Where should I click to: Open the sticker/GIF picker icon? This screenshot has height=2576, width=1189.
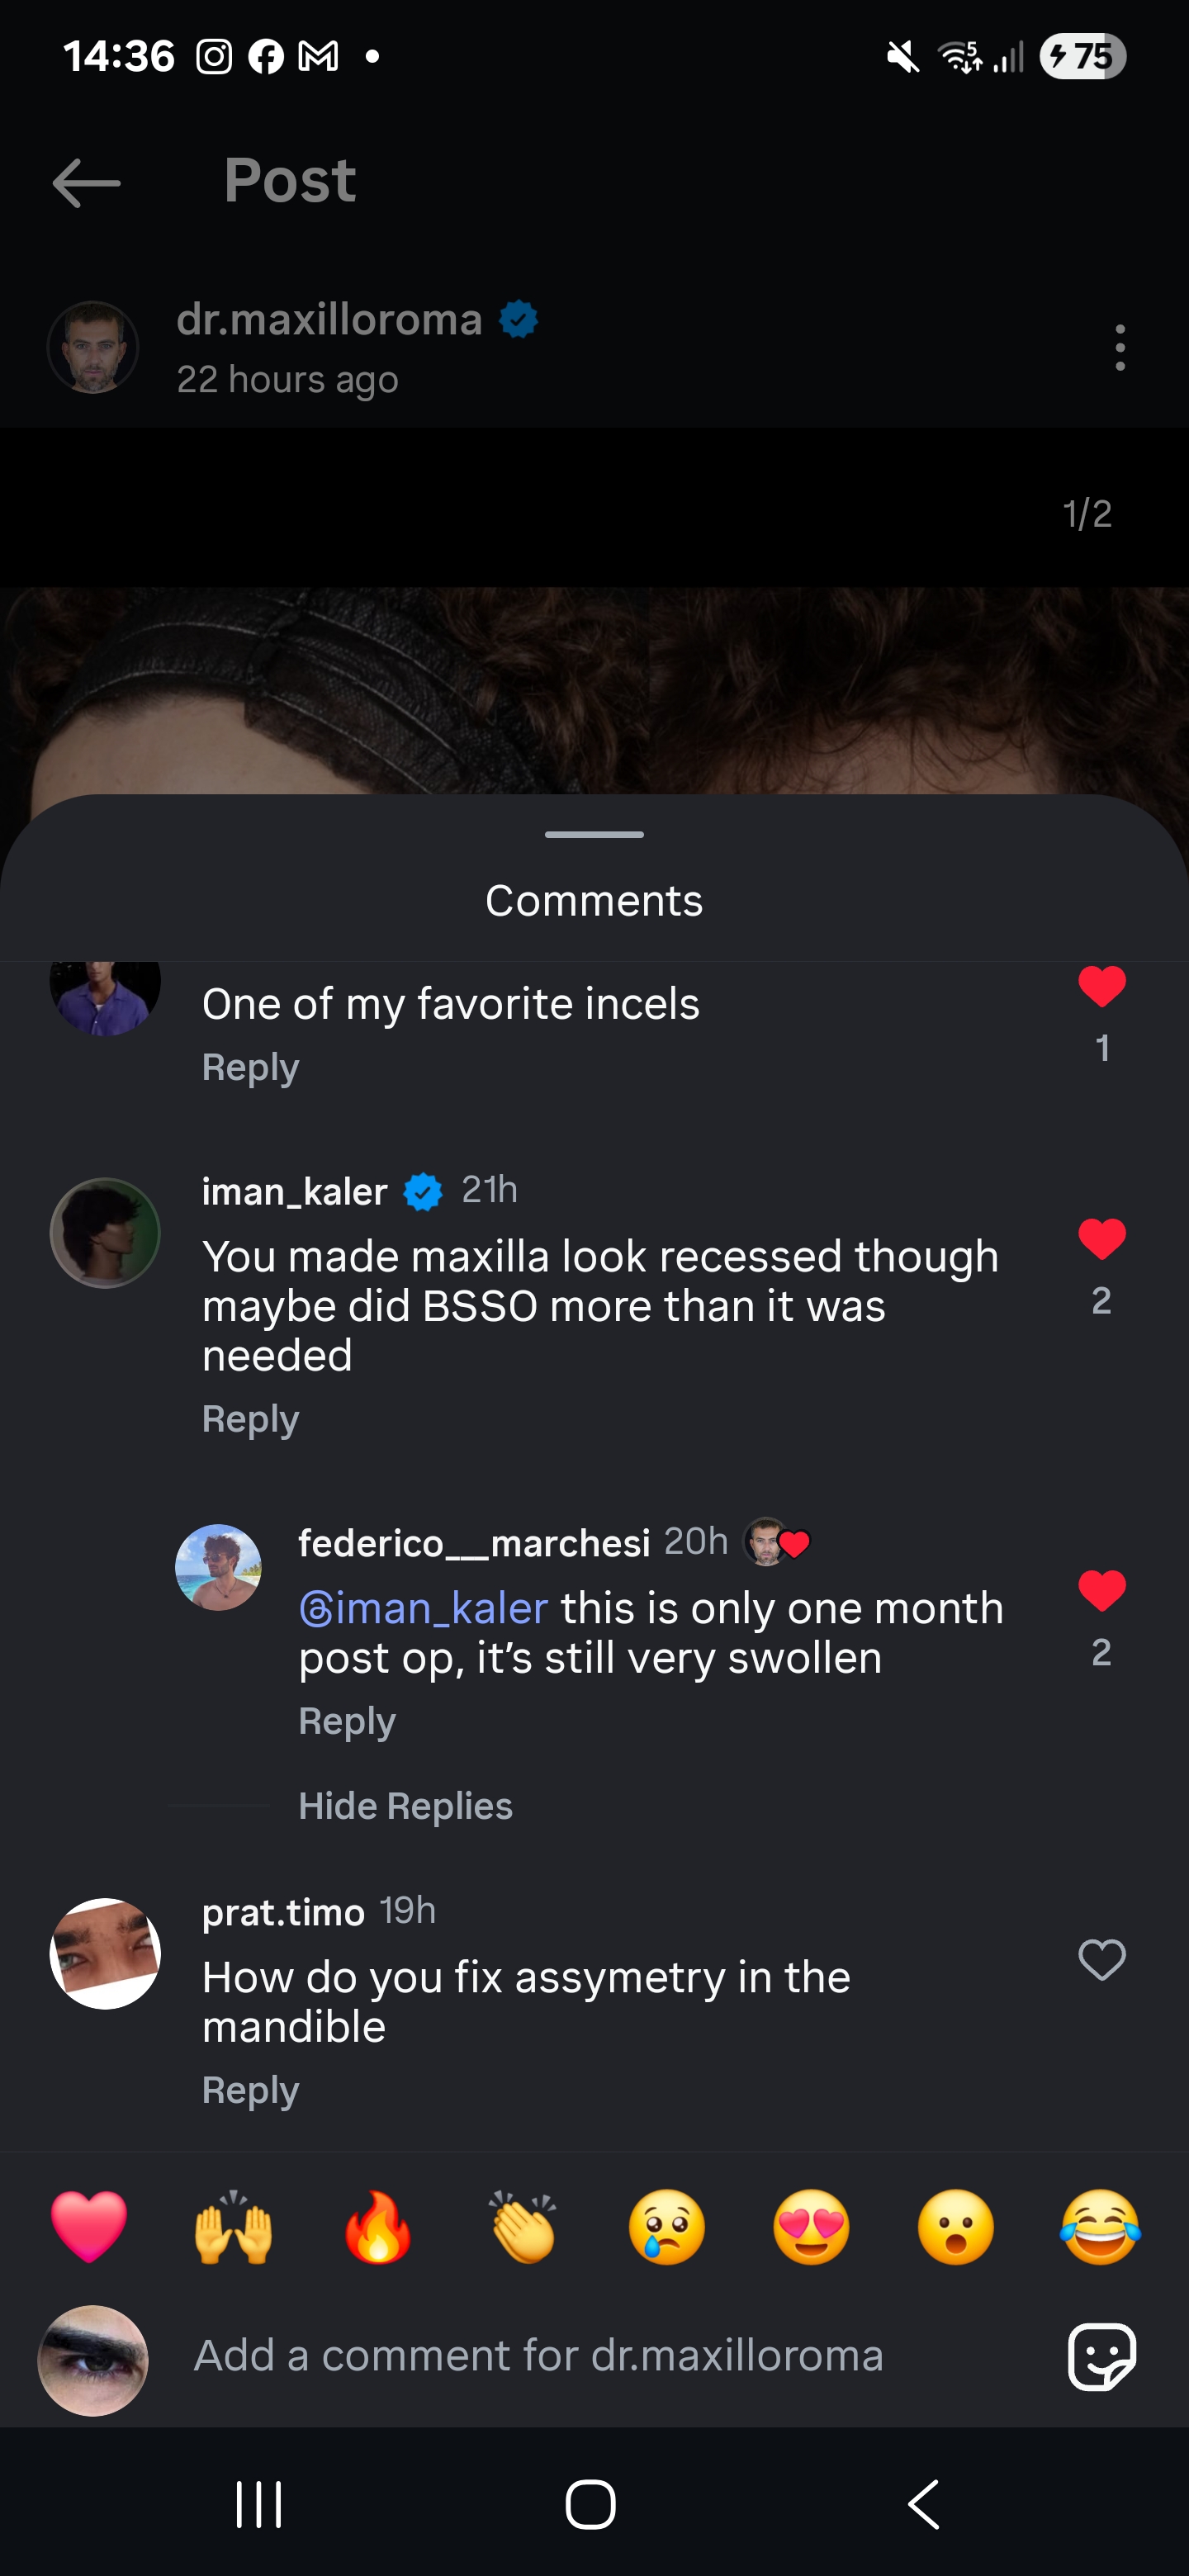[1101, 2356]
